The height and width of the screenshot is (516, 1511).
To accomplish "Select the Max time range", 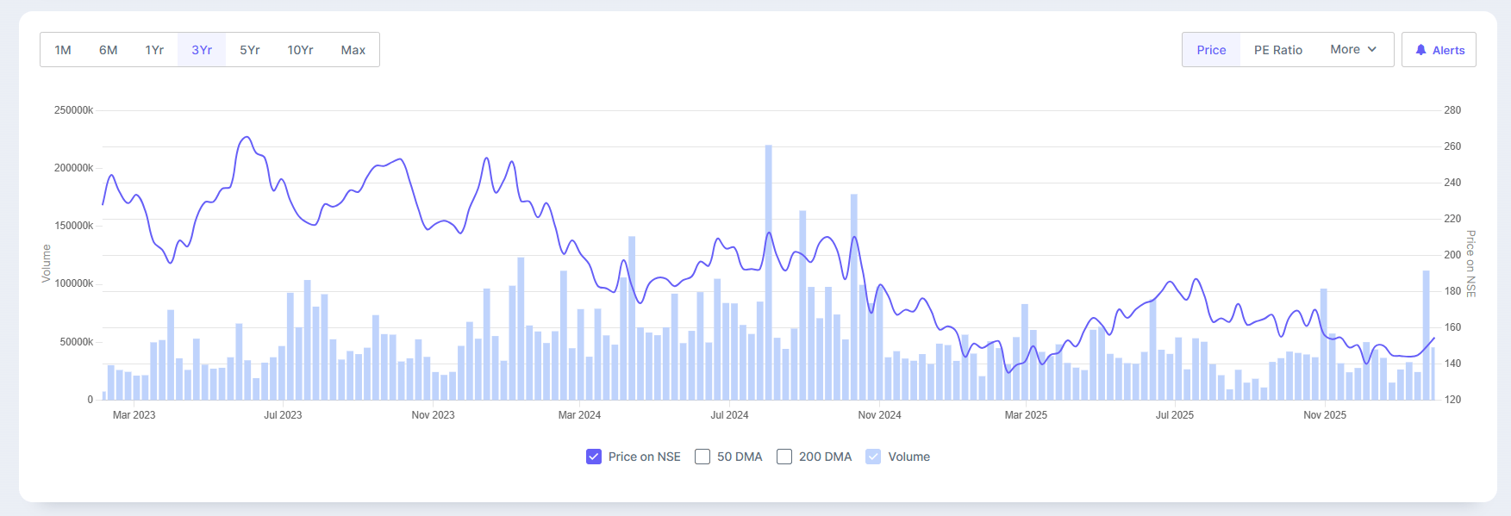I will 353,50.
